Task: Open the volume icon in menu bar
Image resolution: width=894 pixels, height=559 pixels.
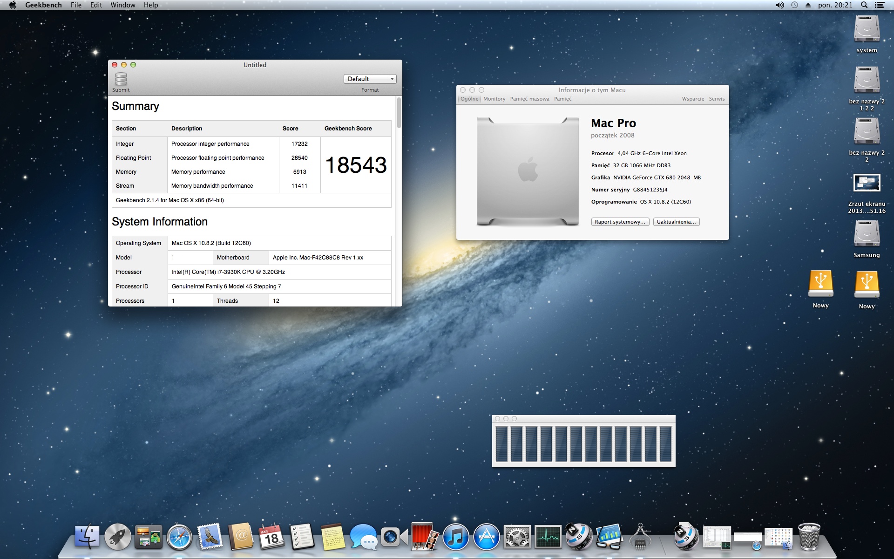Action: point(780,5)
